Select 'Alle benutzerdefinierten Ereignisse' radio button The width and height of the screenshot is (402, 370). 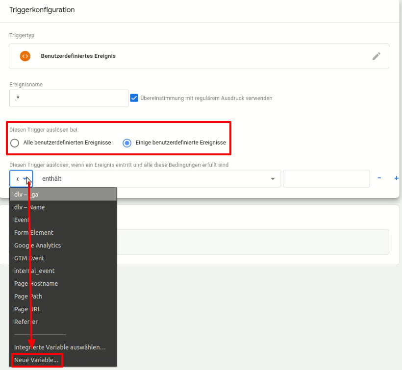point(14,143)
